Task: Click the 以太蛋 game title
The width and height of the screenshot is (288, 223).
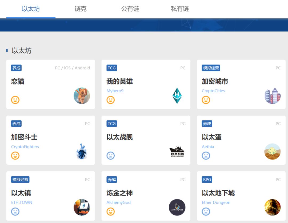Action: click(211, 137)
